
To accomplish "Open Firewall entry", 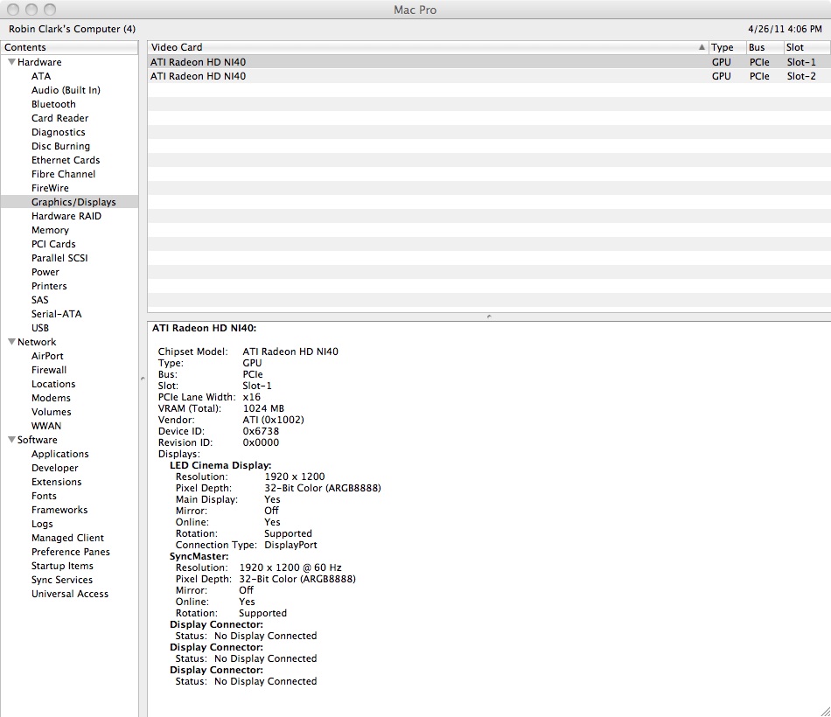I will (49, 370).
